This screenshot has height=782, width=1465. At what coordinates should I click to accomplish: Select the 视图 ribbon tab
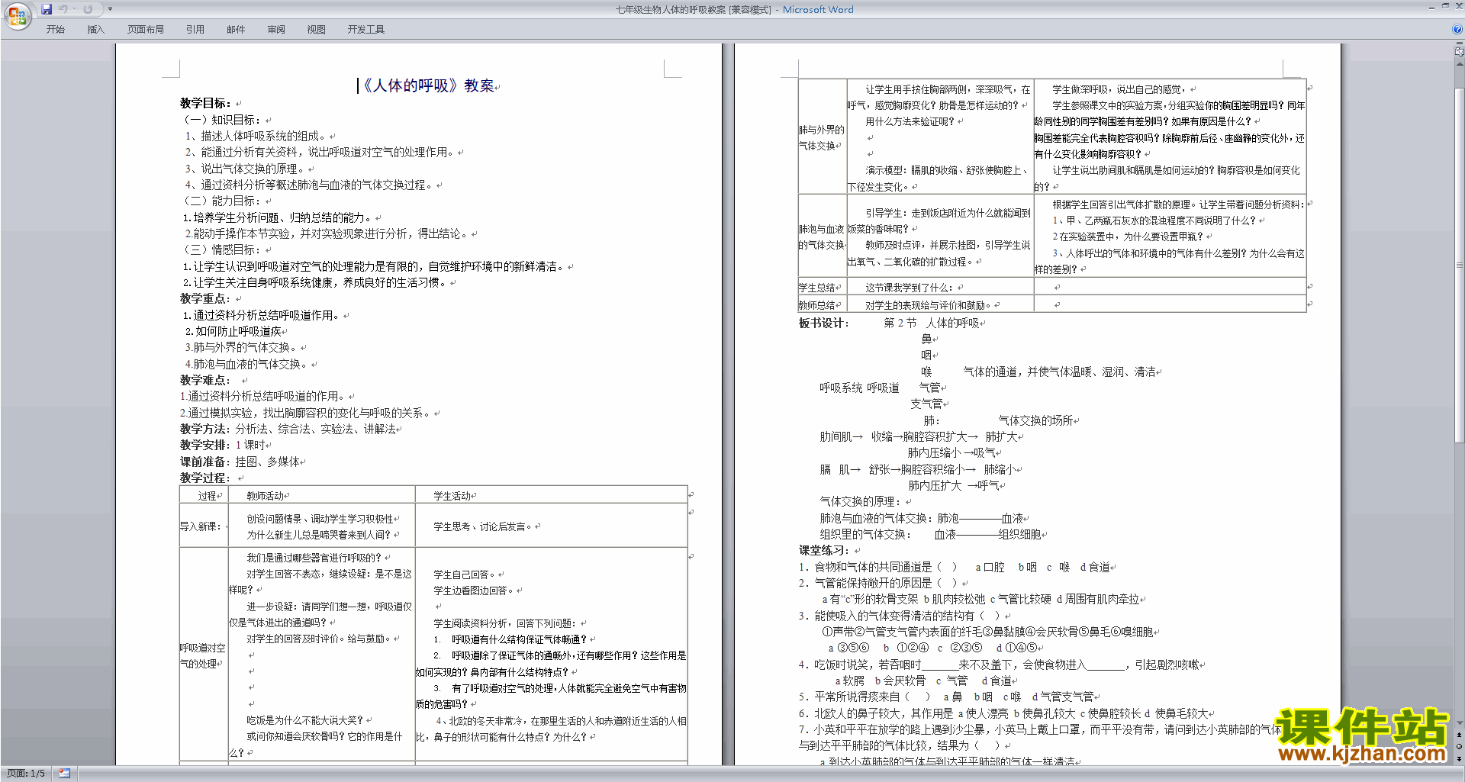click(x=317, y=30)
